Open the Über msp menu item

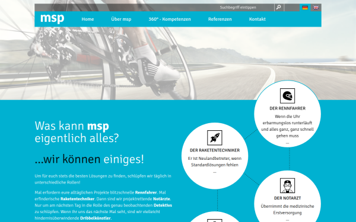tap(121, 20)
